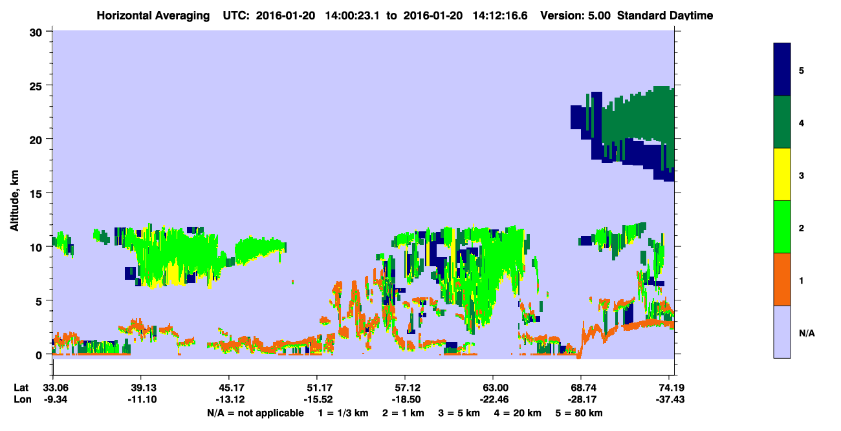Viewport: 841px width, 431px height.
Task: Click the '1 = 1/3 km' legend note
Action: (342, 413)
